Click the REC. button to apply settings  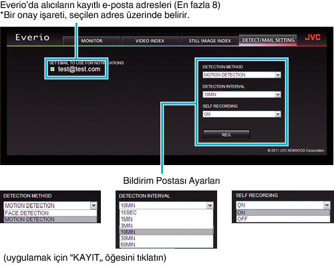(x=226, y=135)
